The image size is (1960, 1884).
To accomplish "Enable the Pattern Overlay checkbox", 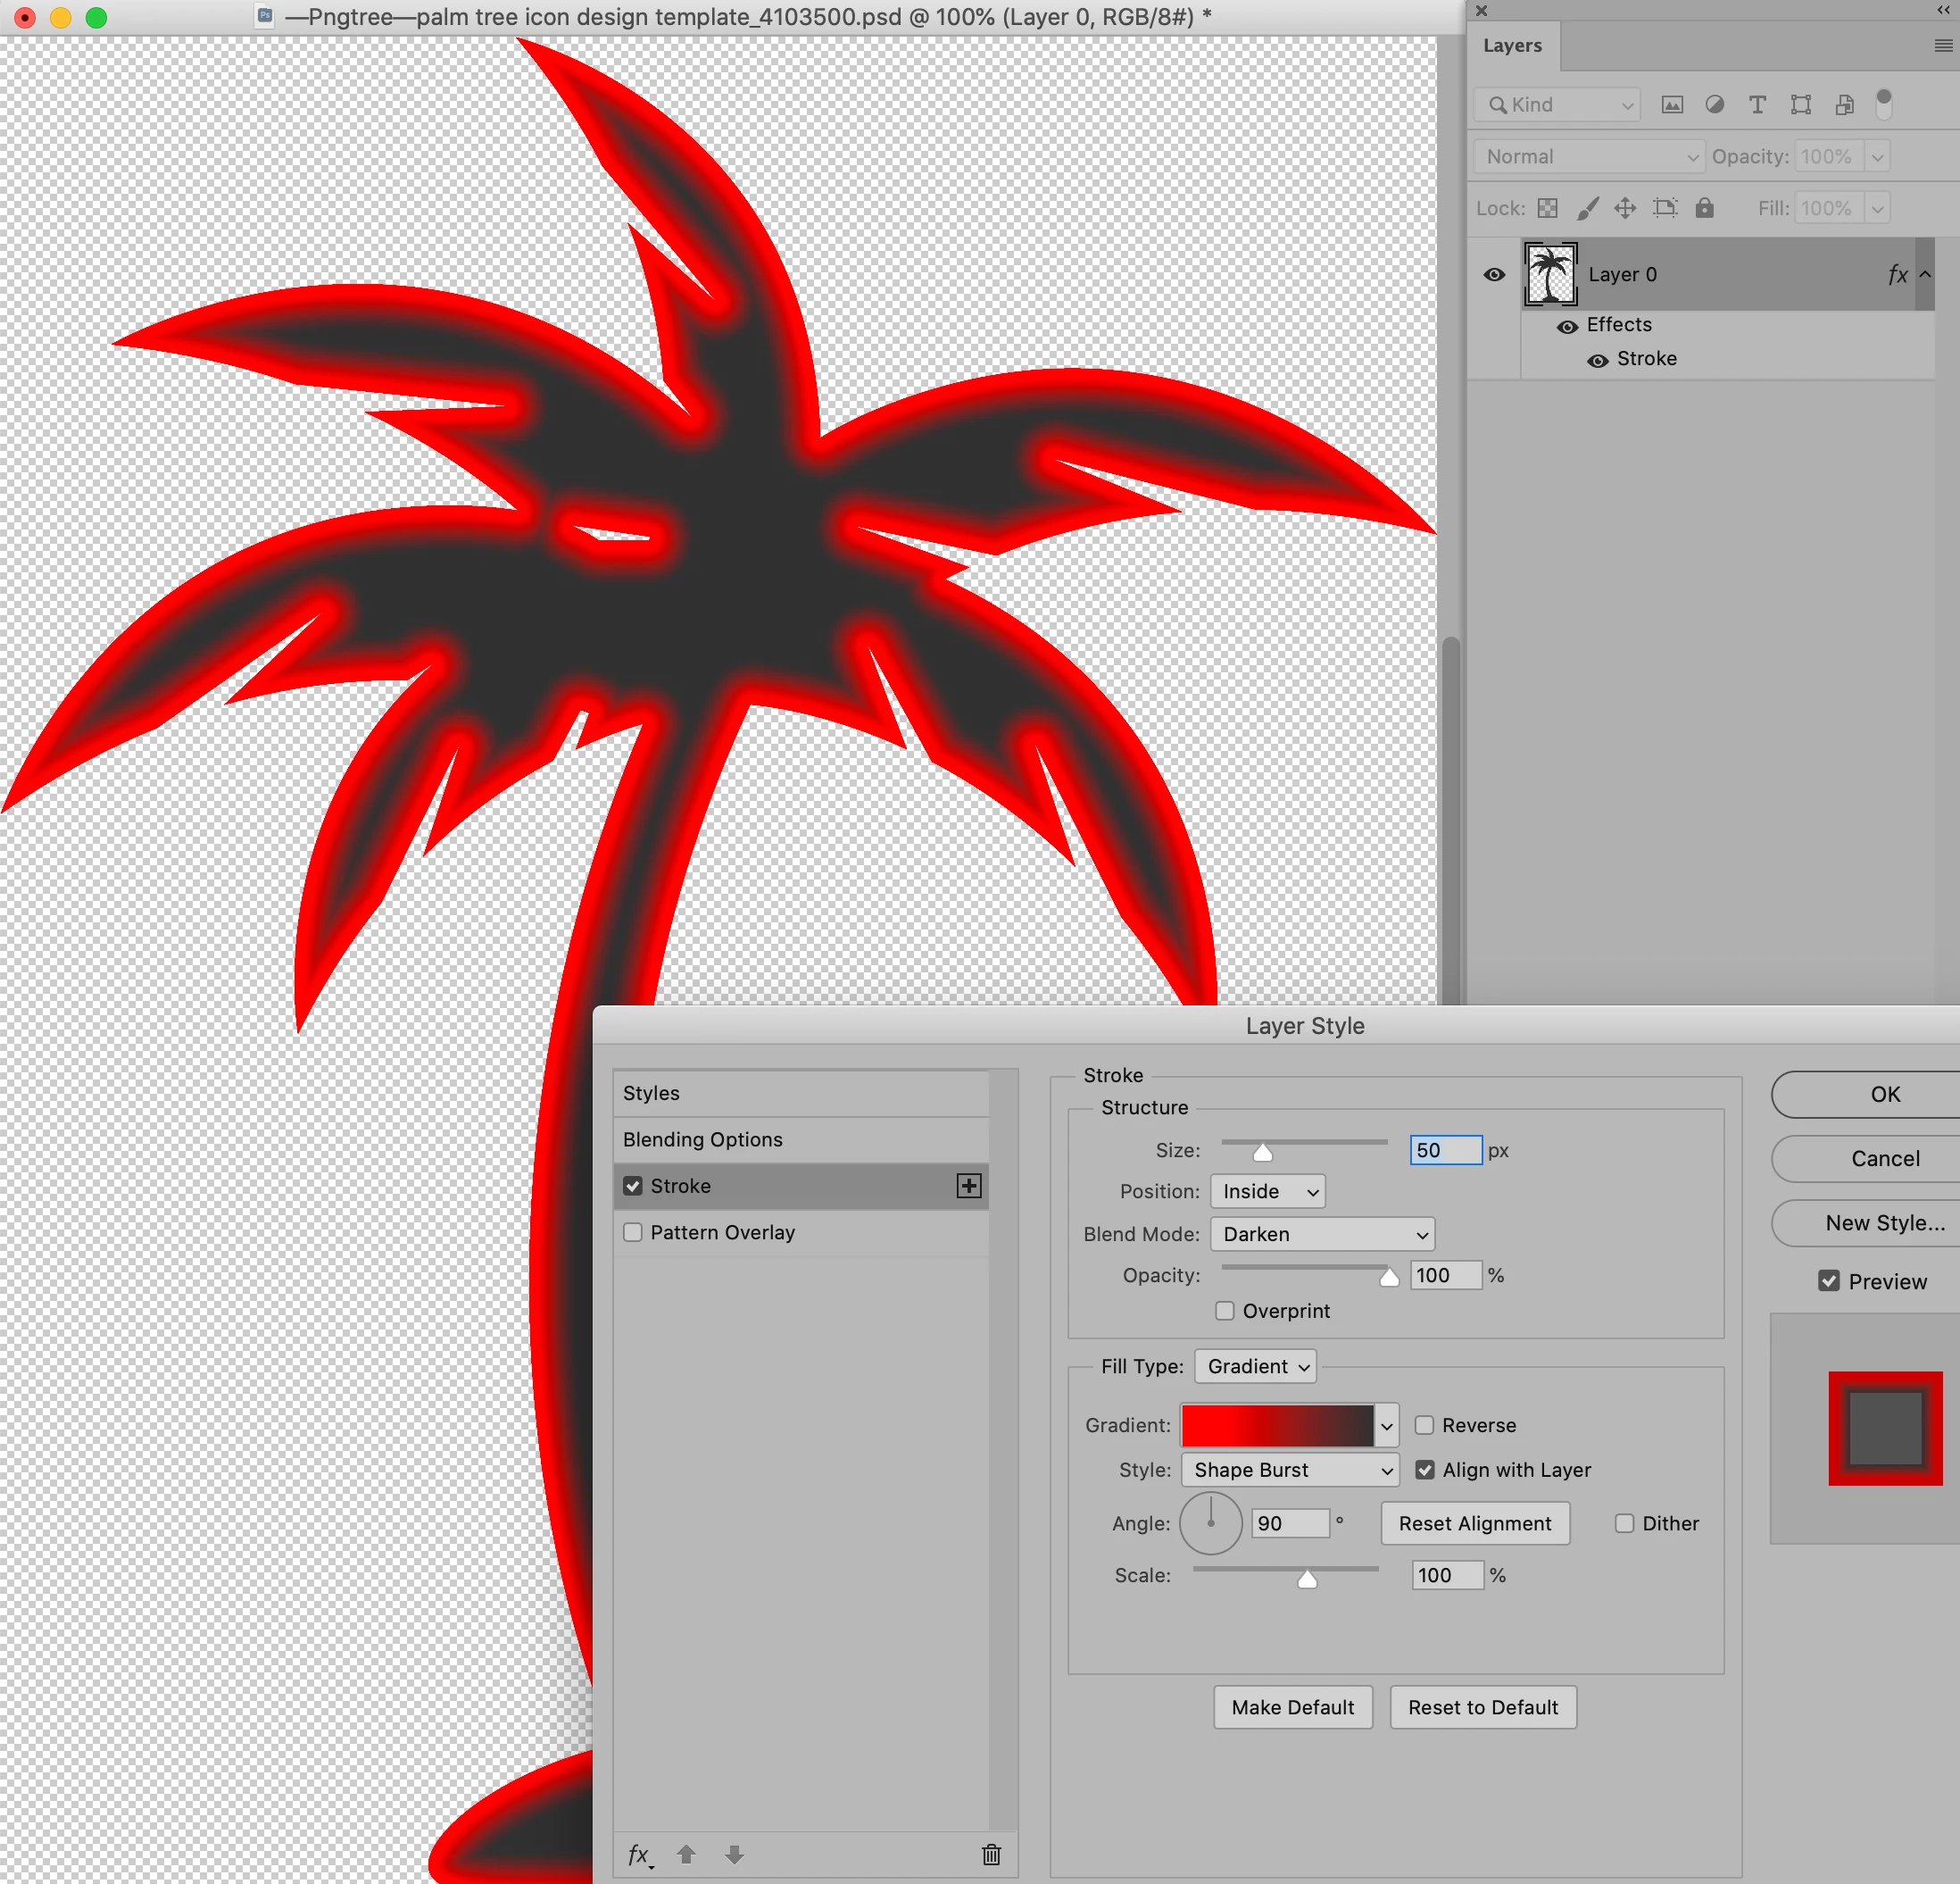I will (633, 1231).
